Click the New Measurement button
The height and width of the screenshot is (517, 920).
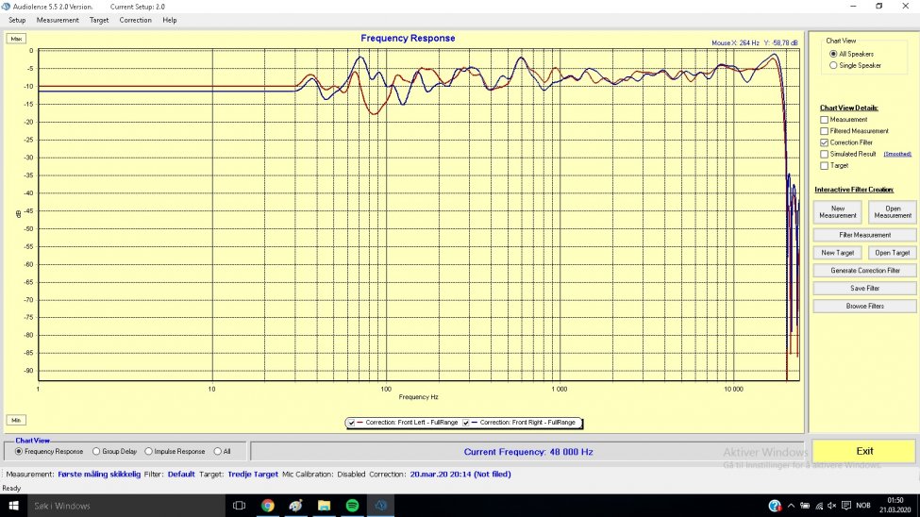(x=838, y=212)
